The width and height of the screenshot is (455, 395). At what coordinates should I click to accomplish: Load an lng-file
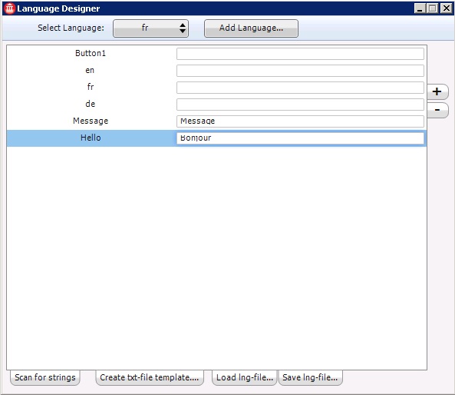point(245,377)
